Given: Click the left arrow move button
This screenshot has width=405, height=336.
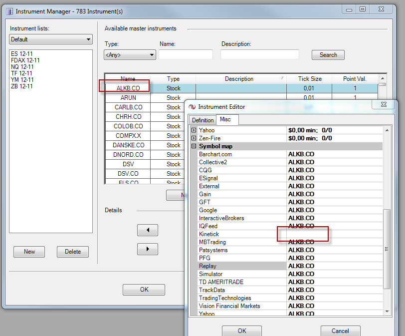Looking at the screenshot, I should pos(148,230).
